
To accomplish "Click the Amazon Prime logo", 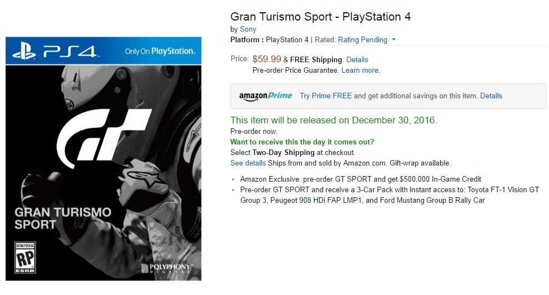I will (265, 96).
